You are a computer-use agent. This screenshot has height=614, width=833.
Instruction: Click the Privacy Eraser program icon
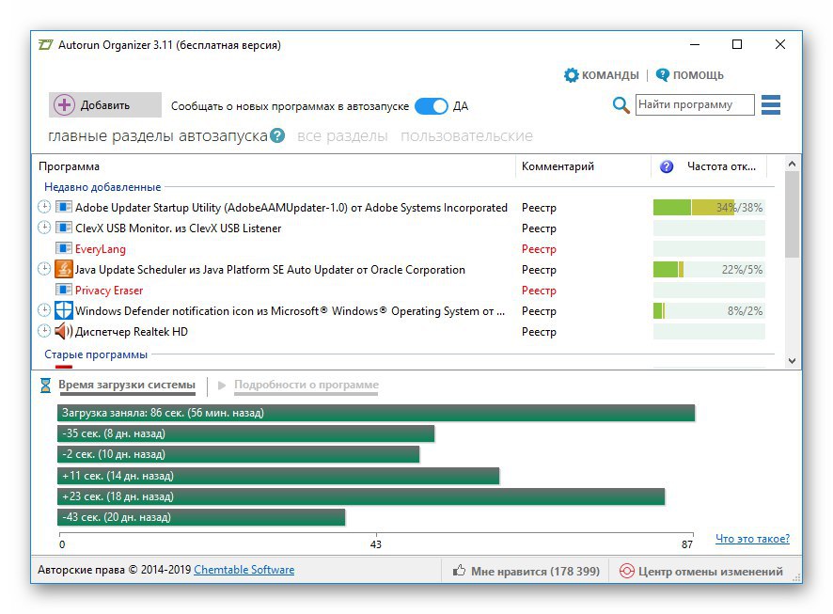64,290
